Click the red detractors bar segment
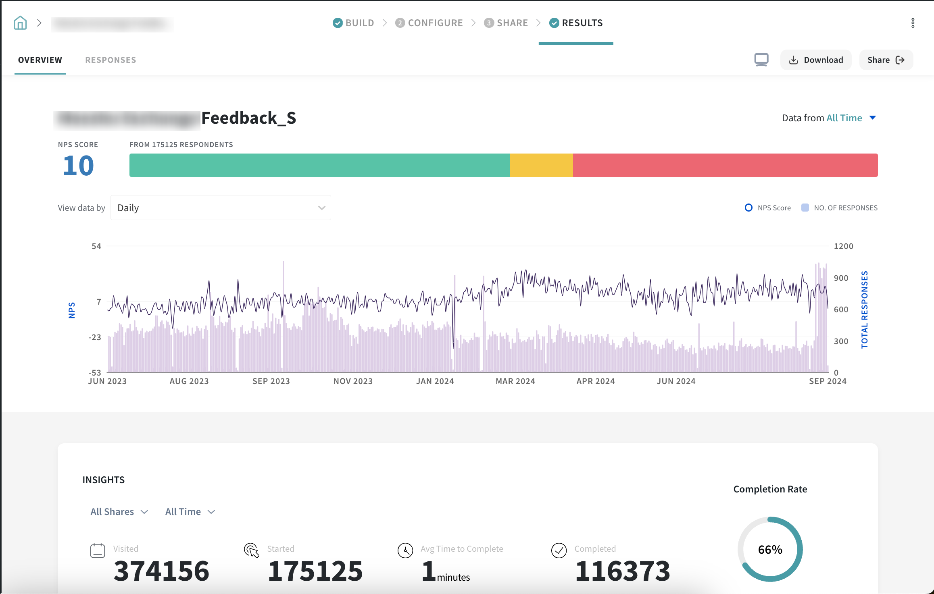This screenshot has width=934, height=594. pos(725,165)
